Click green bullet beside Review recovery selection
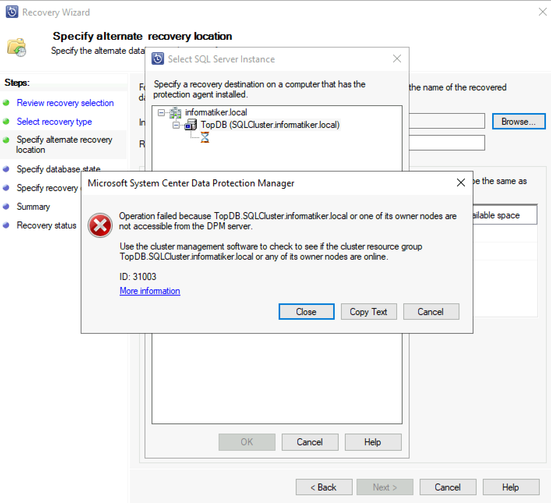The image size is (551, 503). [6, 103]
